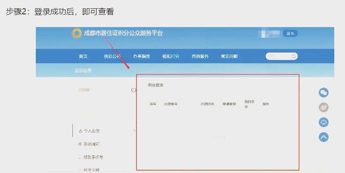Viewport: 345px width, 173px height.
Task: Click the 退出 logout button
Action: pos(290,34)
